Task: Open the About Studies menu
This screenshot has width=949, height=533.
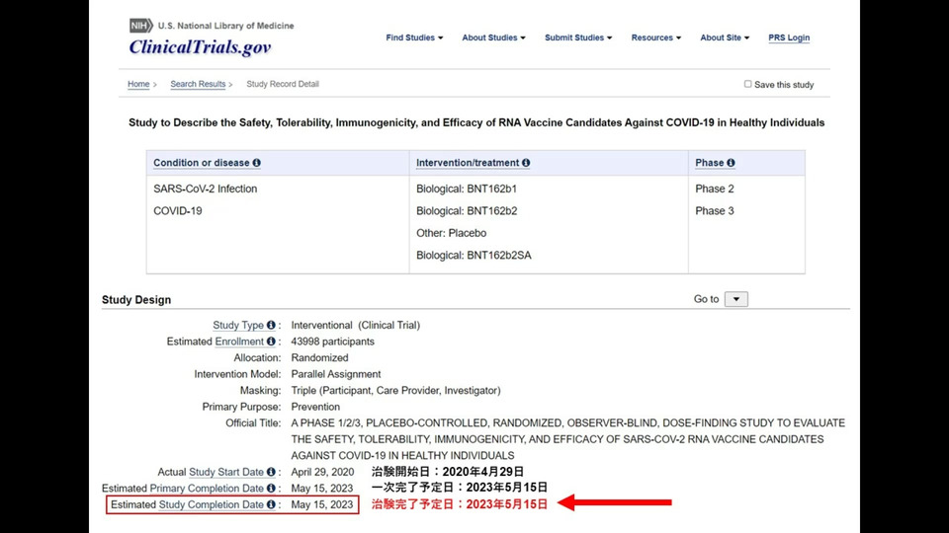Action: [x=494, y=38]
